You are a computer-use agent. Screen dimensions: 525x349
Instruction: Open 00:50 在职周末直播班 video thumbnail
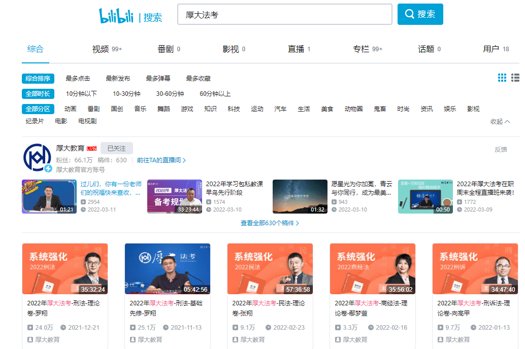click(x=425, y=196)
